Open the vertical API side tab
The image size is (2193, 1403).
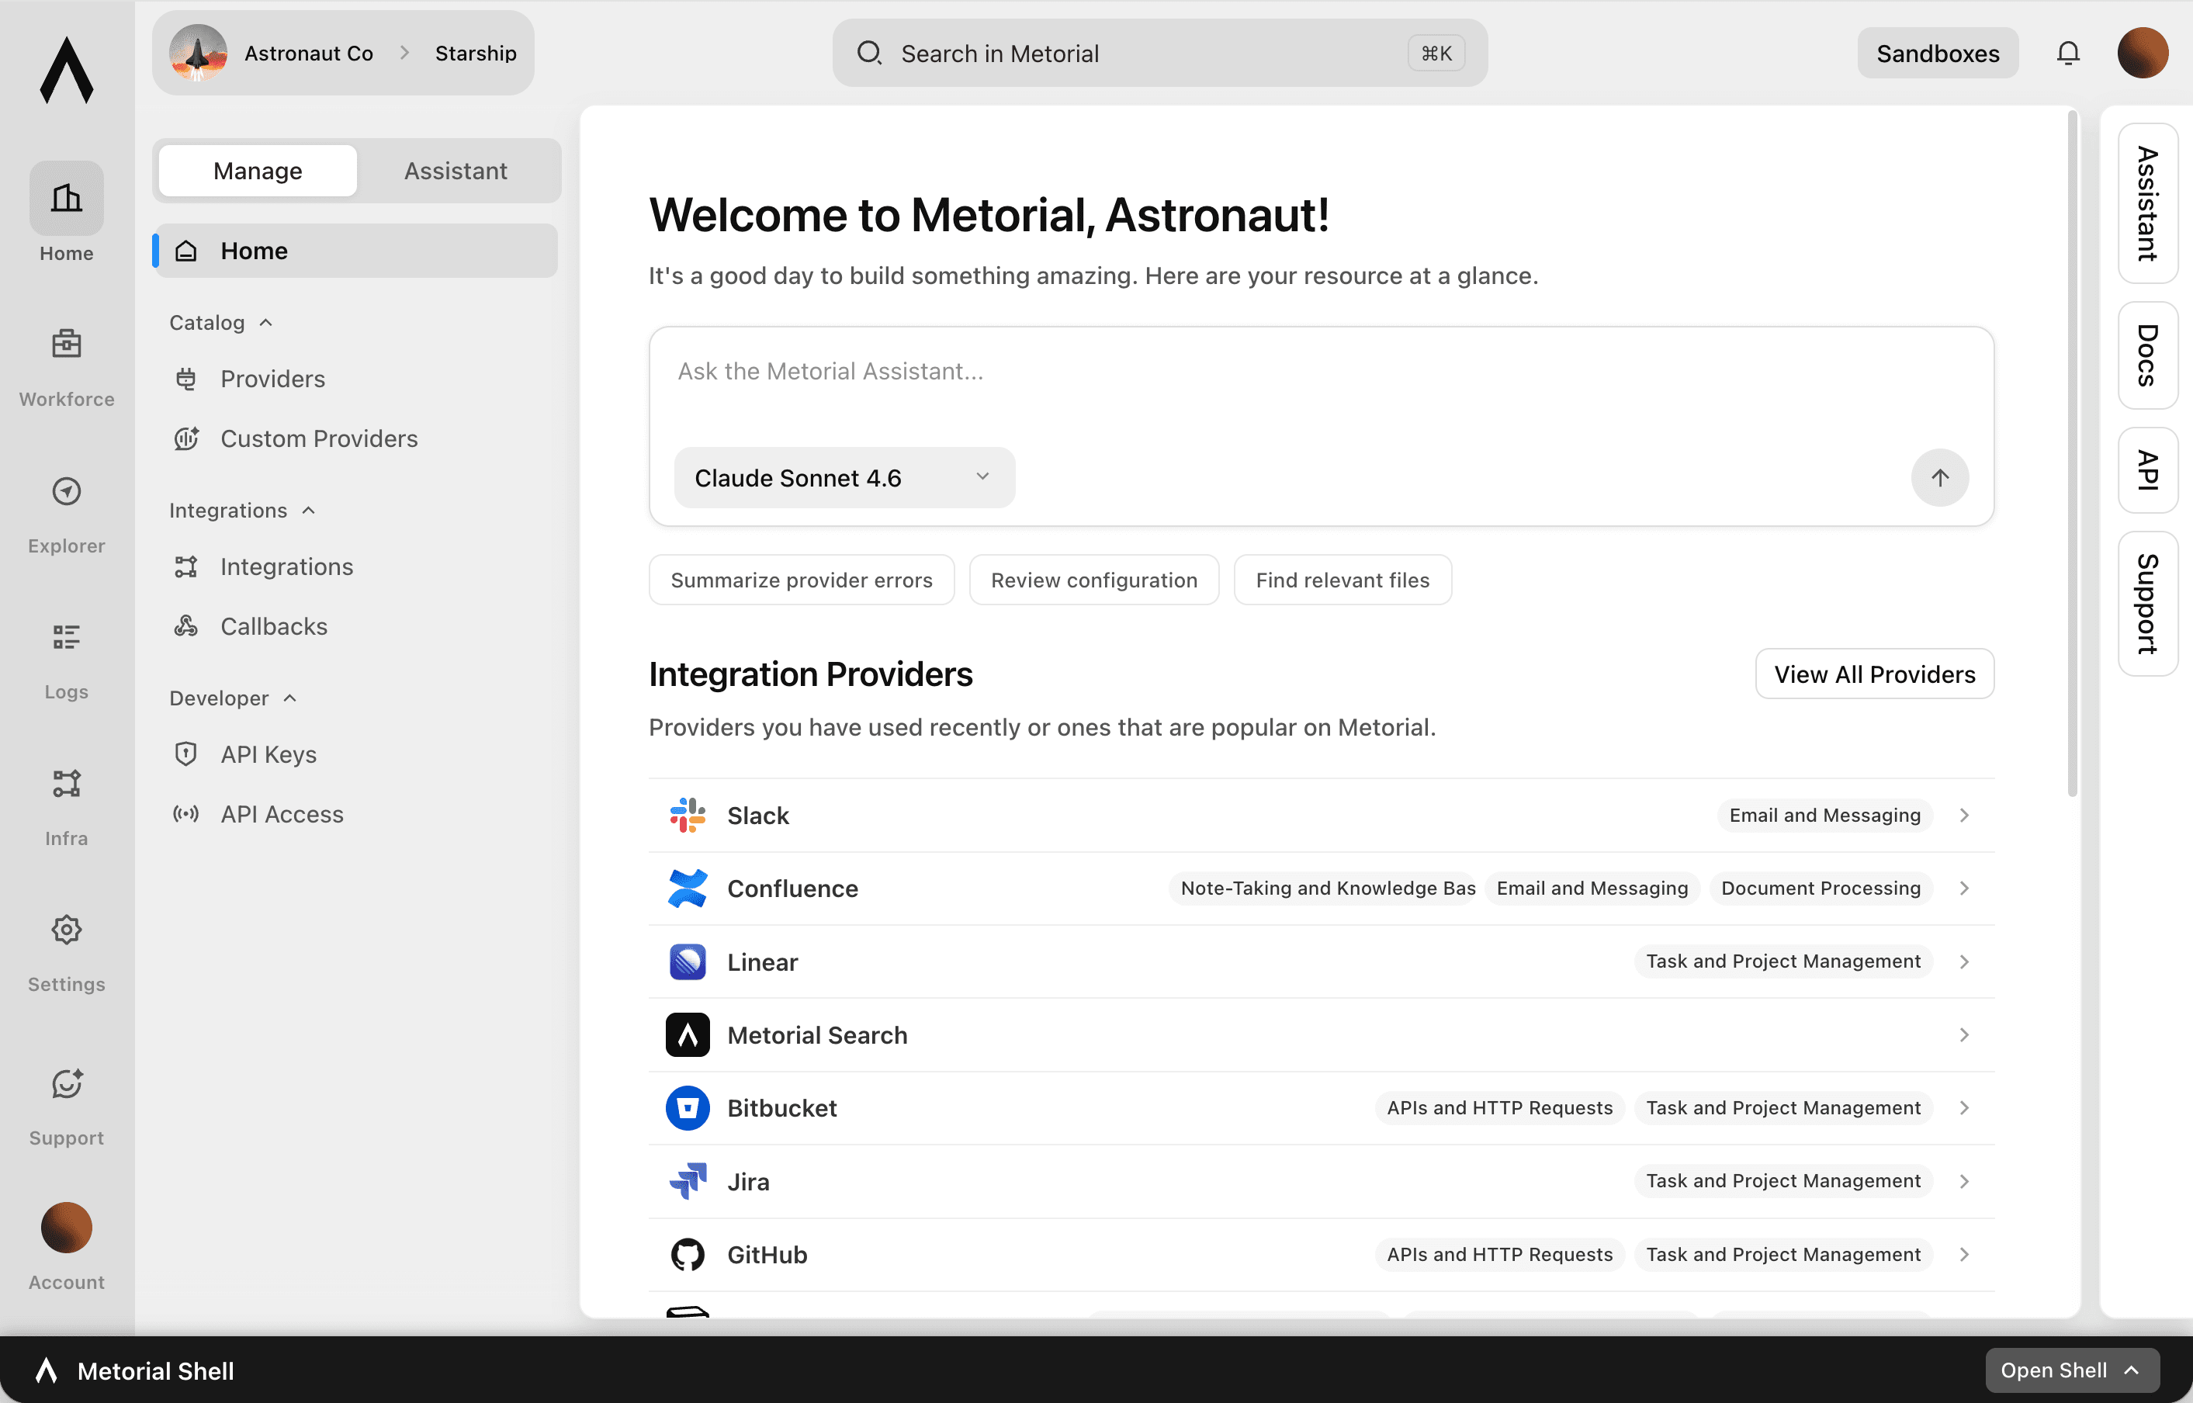click(x=2147, y=470)
